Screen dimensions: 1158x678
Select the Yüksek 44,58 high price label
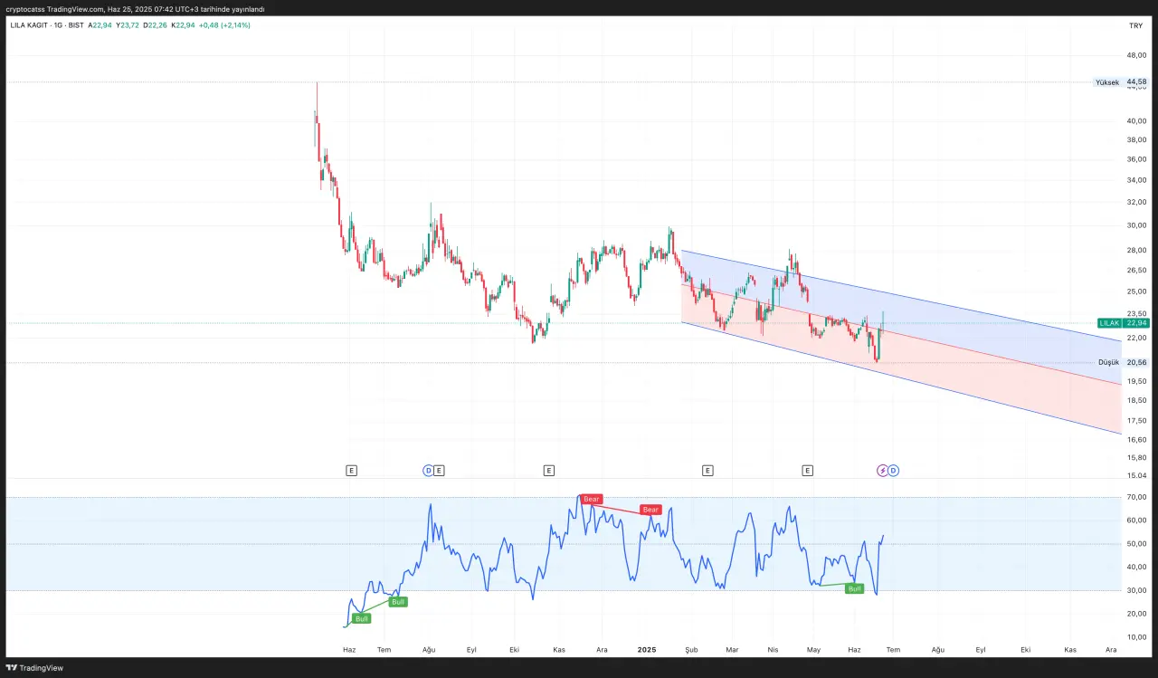[1121, 82]
